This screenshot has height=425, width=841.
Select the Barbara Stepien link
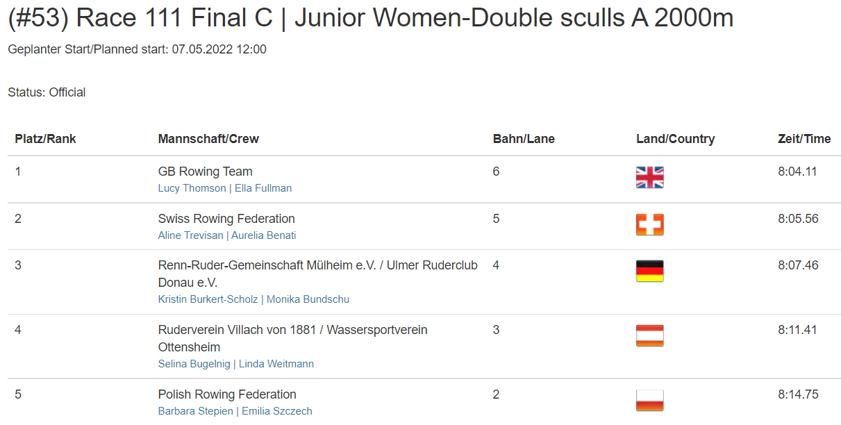[x=196, y=411]
